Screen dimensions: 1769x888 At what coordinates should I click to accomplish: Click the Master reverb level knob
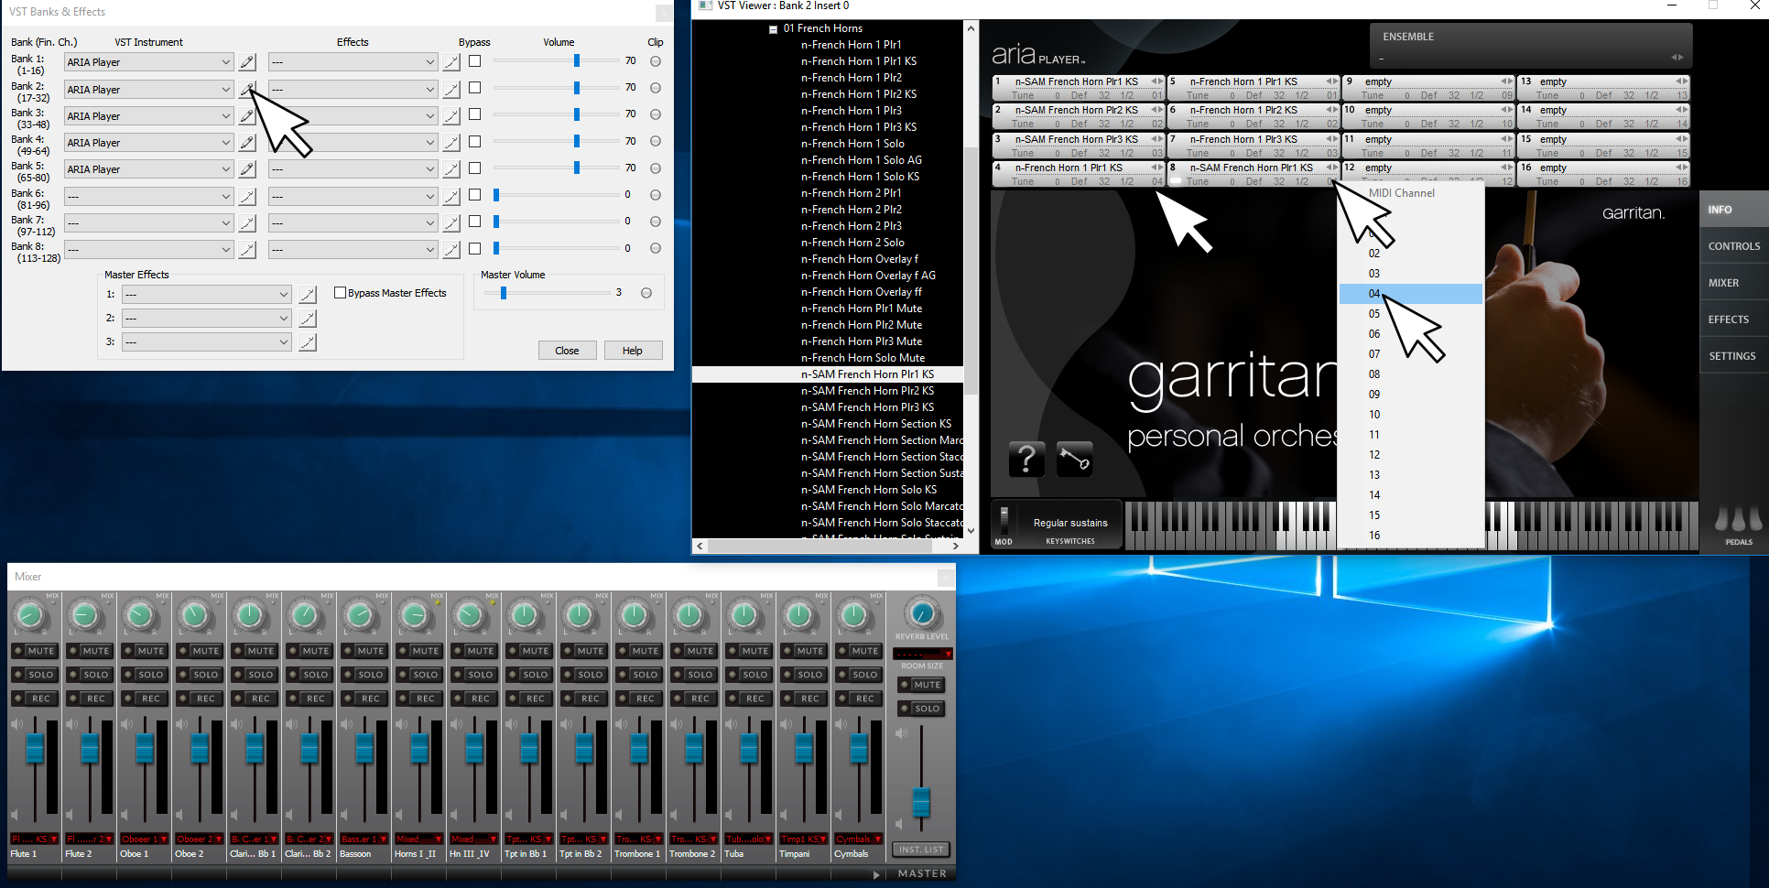922,613
